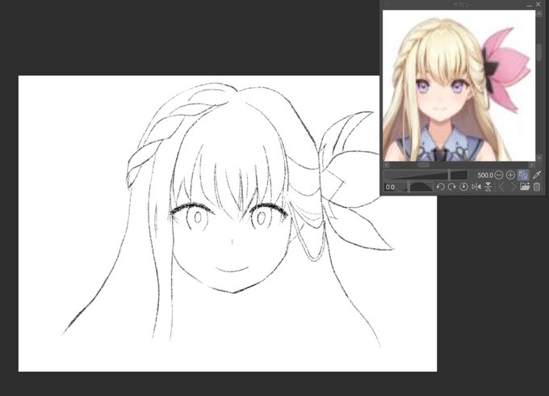This screenshot has height=396, width=549.
Task: Click the Sub View scroll-down arrow
Action: [x=539, y=158]
